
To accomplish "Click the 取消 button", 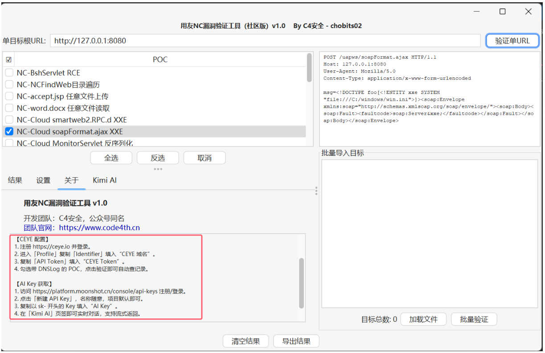I will pyautogui.click(x=205, y=158).
